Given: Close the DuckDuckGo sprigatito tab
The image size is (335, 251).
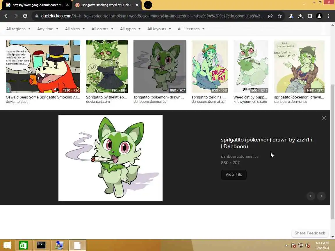Looking at the screenshot, I should click(137, 5).
